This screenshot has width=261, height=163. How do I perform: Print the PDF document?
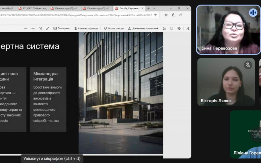[x=164, y=28]
